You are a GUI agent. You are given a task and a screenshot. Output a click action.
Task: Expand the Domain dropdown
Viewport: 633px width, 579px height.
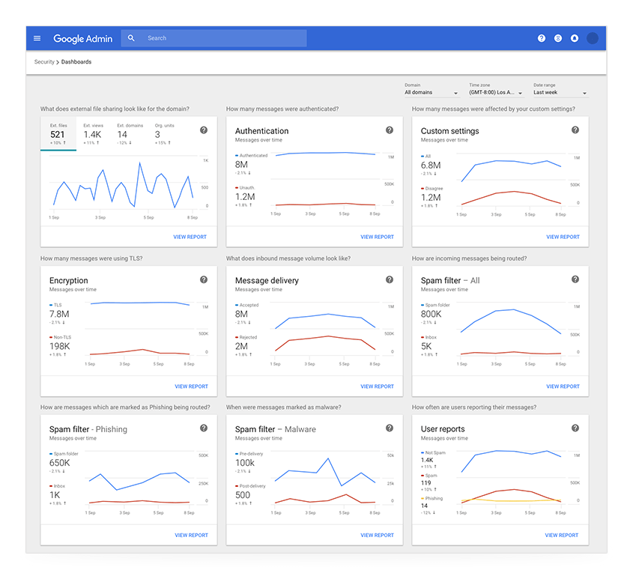431,93
